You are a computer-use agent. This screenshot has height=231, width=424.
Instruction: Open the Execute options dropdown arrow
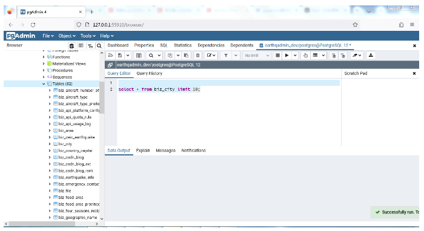(295, 55)
